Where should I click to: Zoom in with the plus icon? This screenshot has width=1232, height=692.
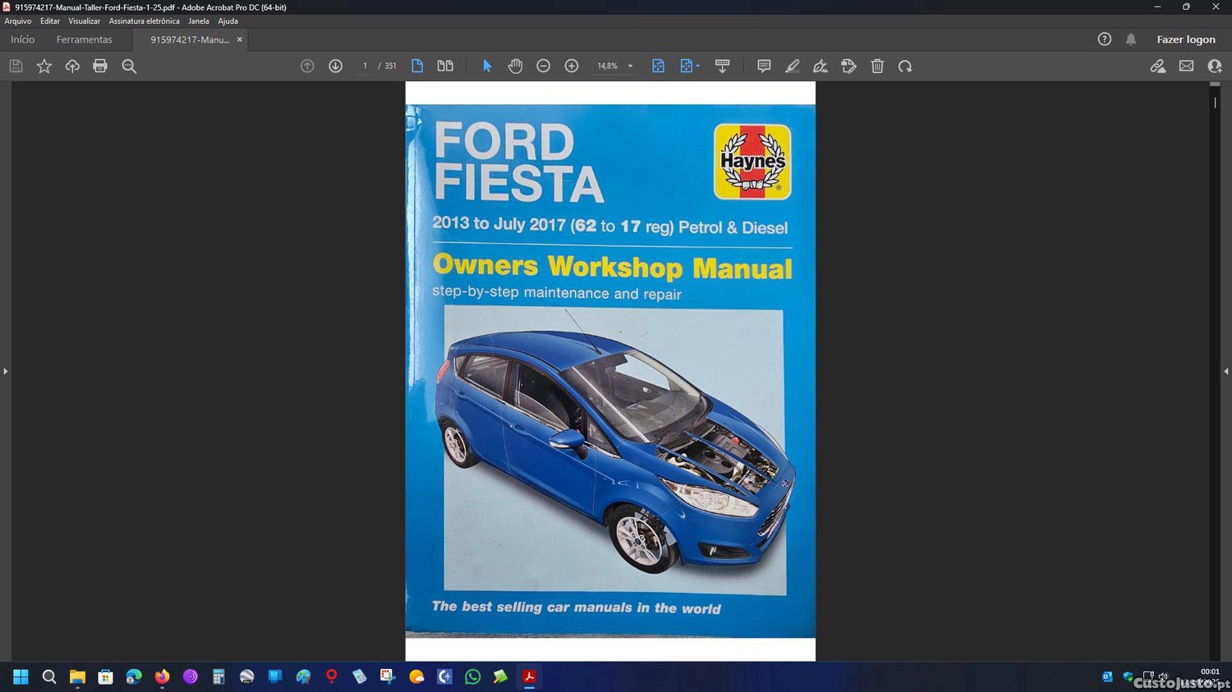(x=572, y=66)
